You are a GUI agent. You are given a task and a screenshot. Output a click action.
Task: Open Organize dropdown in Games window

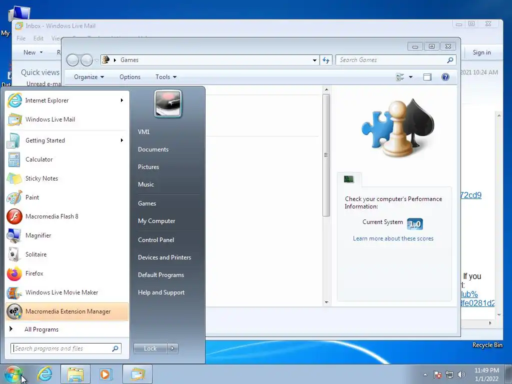[89, 77]
